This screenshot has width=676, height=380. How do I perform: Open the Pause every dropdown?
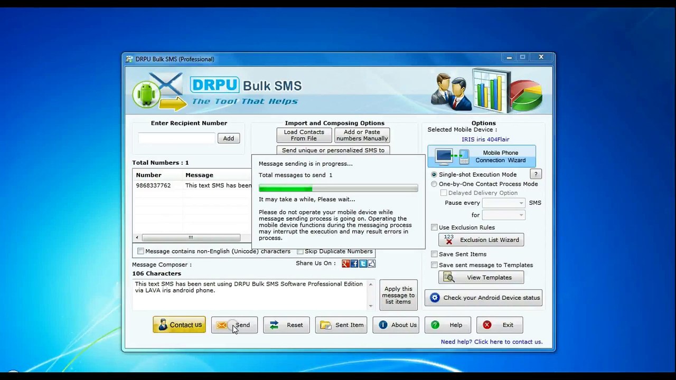tap(503, 203)
